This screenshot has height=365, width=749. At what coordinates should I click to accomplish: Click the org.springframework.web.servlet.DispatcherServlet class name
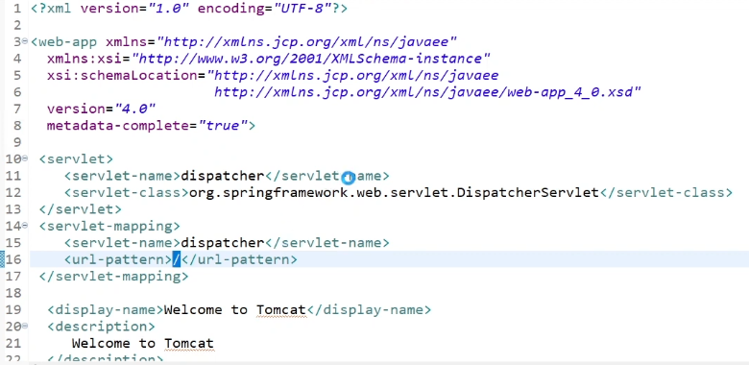point(394,192)
